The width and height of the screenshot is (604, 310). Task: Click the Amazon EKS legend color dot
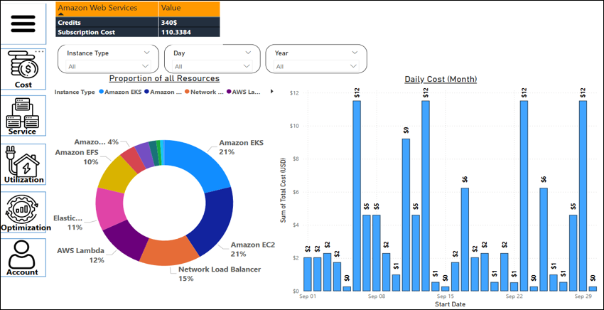pyautogui.click(x=102, y=92)
